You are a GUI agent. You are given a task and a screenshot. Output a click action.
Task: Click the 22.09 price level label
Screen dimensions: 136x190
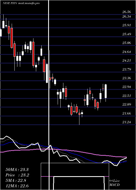pos(127,104)
